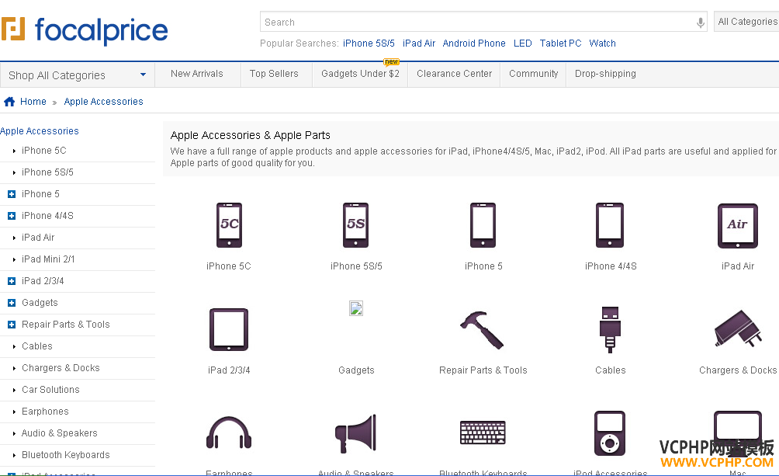Select iPad Air in the sidebar
Image resolution: width=779 pixels, height=476 pixels.
(x=38, y=238)
